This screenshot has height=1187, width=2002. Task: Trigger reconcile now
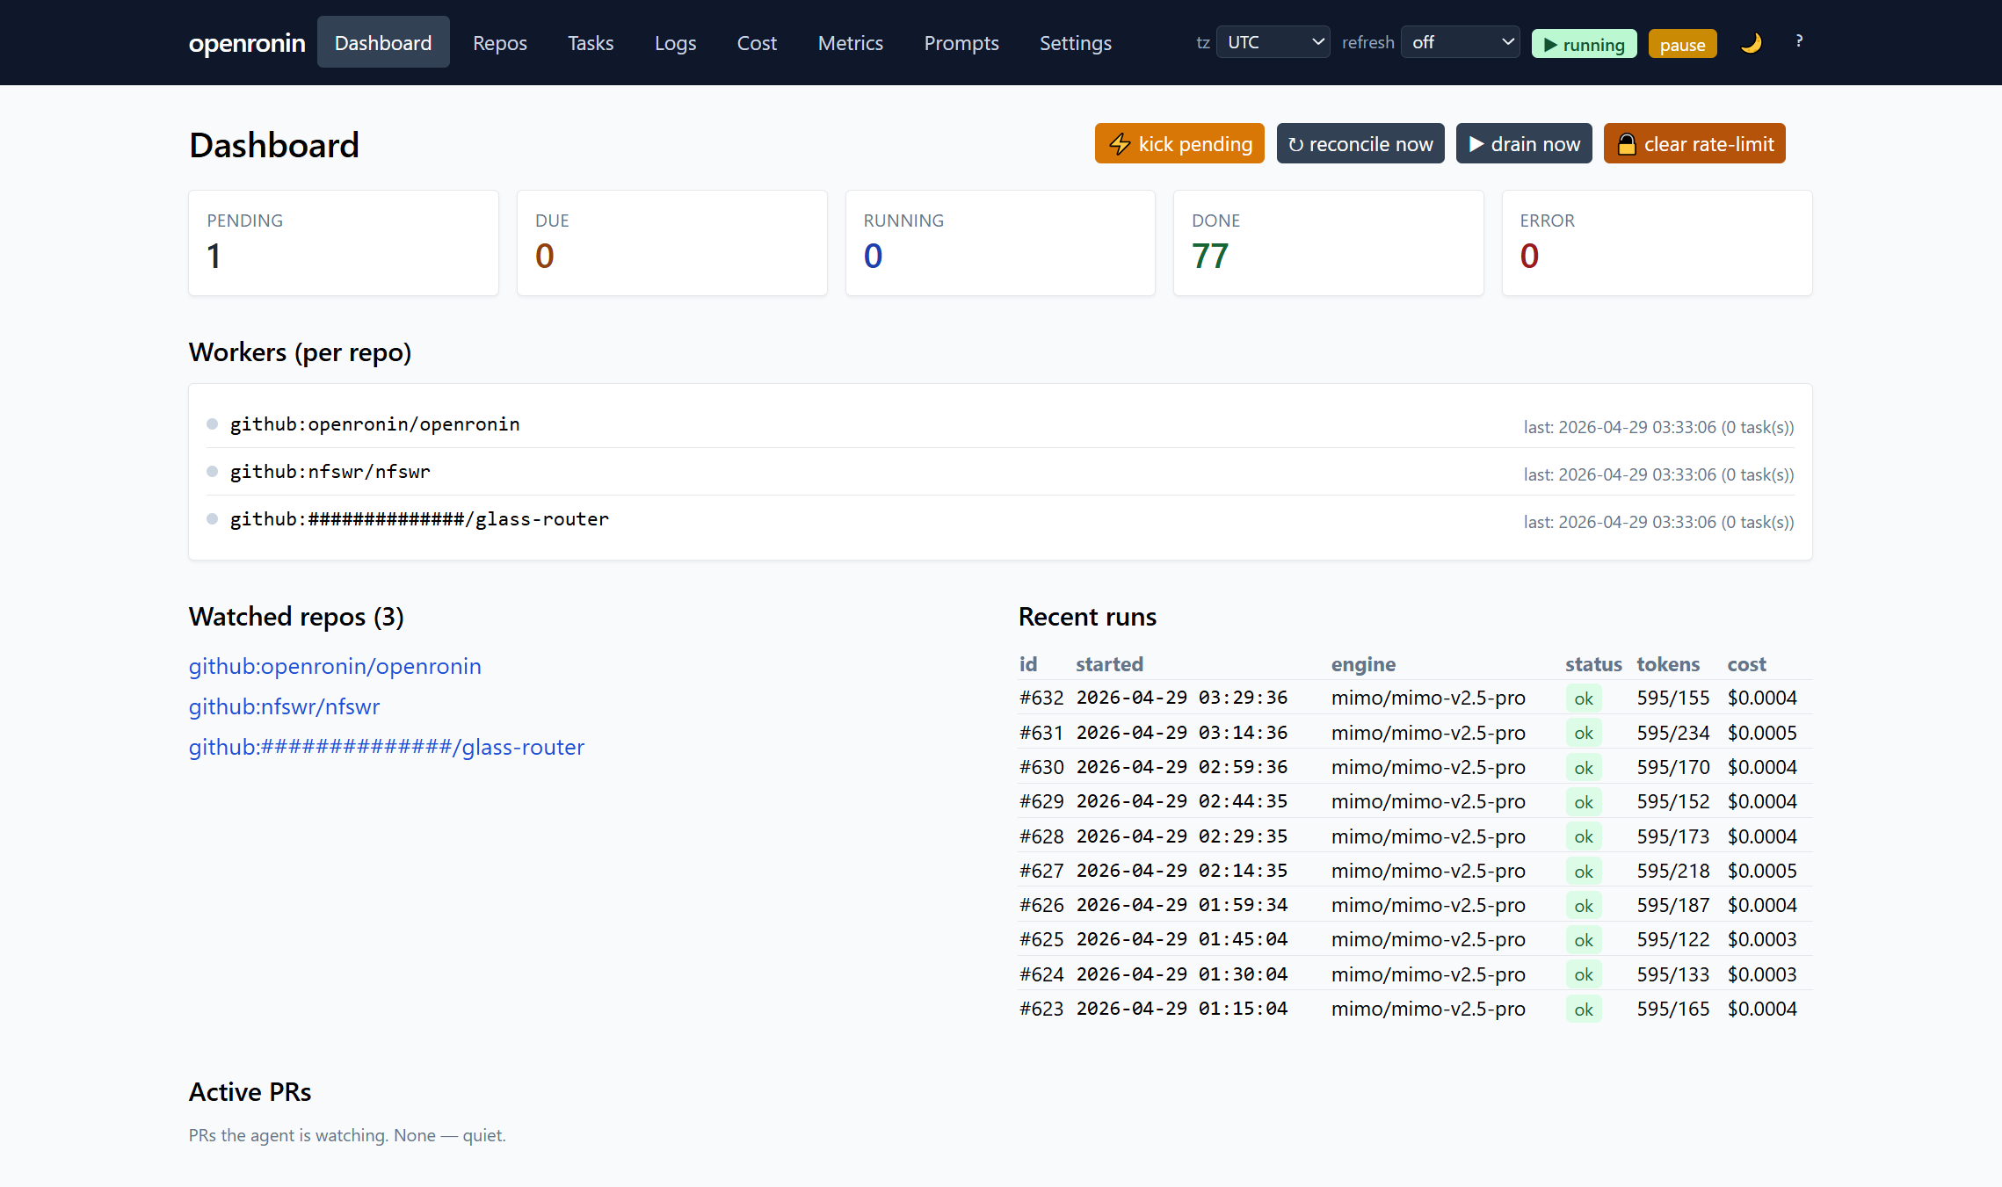[x=1360, y=143]
